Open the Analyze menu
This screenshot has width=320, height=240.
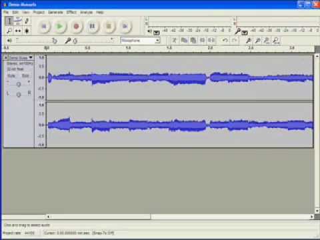[86, 12]
